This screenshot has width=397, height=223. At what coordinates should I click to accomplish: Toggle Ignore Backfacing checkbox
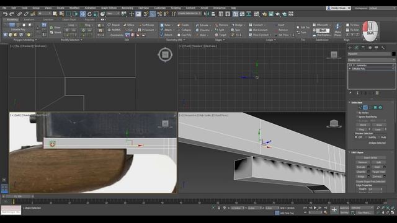357,117
